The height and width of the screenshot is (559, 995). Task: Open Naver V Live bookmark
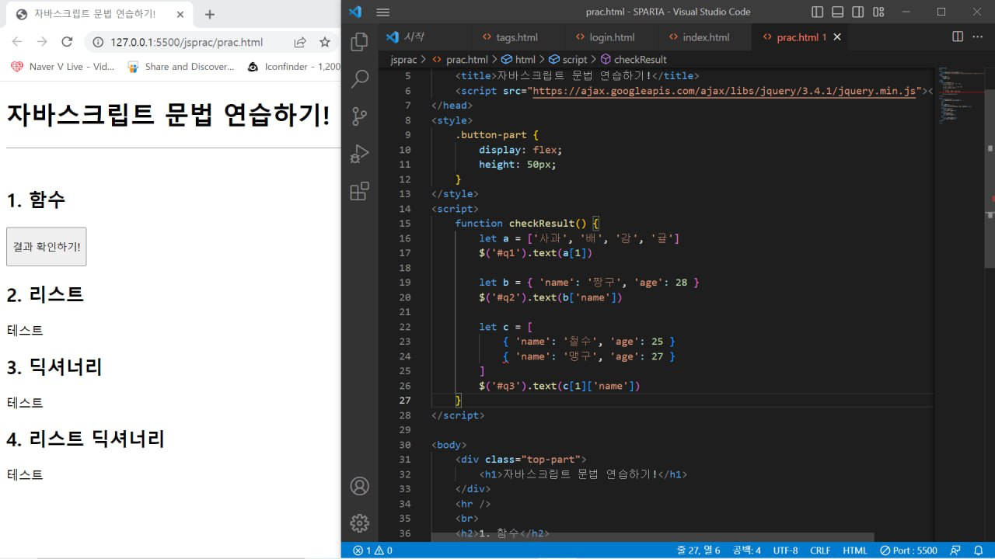click(62, 67)
